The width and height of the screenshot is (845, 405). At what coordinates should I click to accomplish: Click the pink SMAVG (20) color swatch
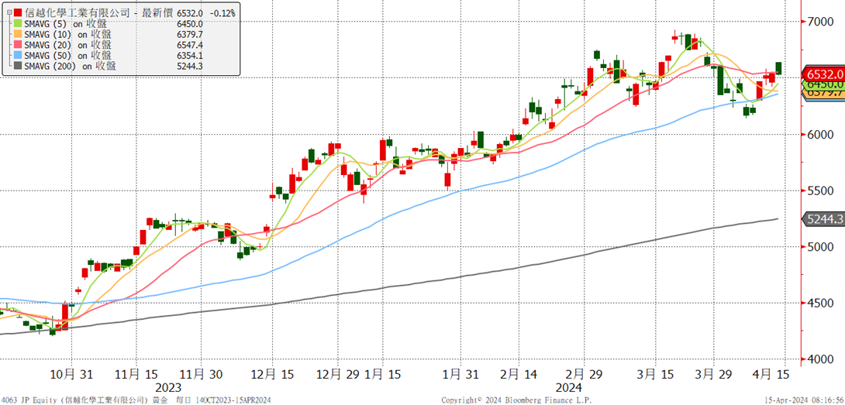coord(16,45)
